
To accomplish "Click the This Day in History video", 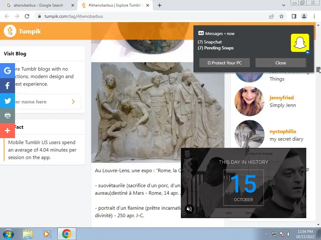I will (243, 183).
